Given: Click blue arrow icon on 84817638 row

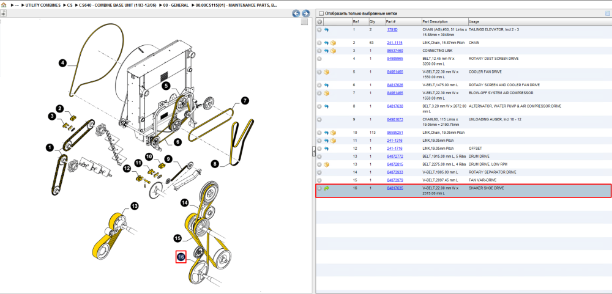Looking at the screenshot, I should (x=326, y=106).
